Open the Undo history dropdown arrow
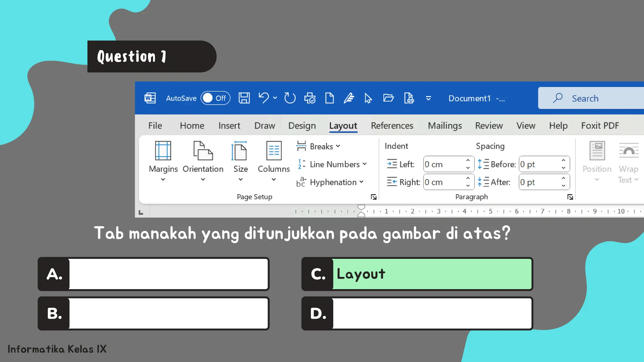 point(275,98)
